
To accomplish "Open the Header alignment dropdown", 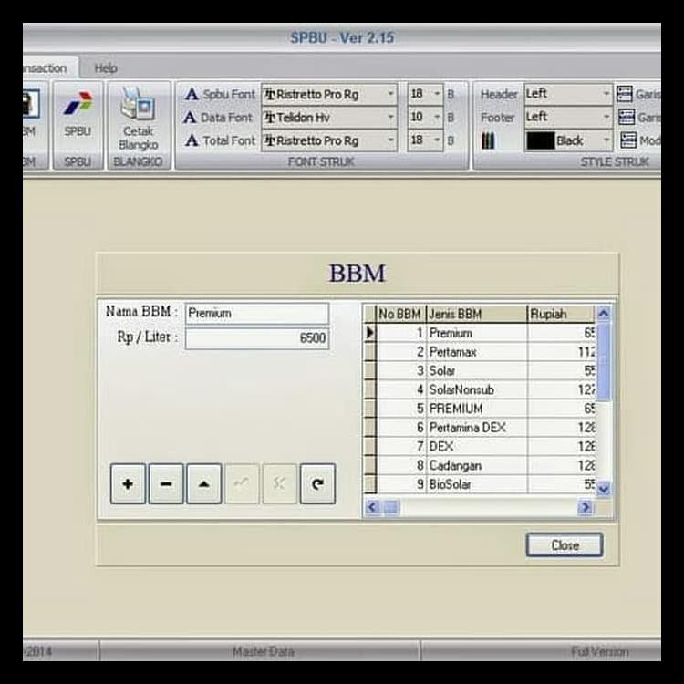I will (606, 94).
